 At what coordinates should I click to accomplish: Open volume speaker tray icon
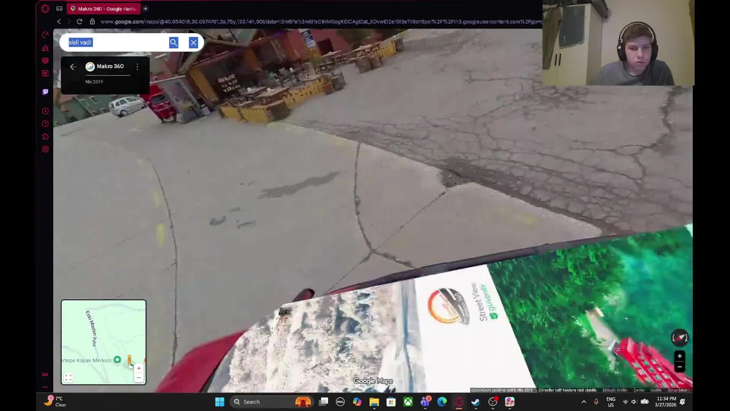click(x=634, y=402)
